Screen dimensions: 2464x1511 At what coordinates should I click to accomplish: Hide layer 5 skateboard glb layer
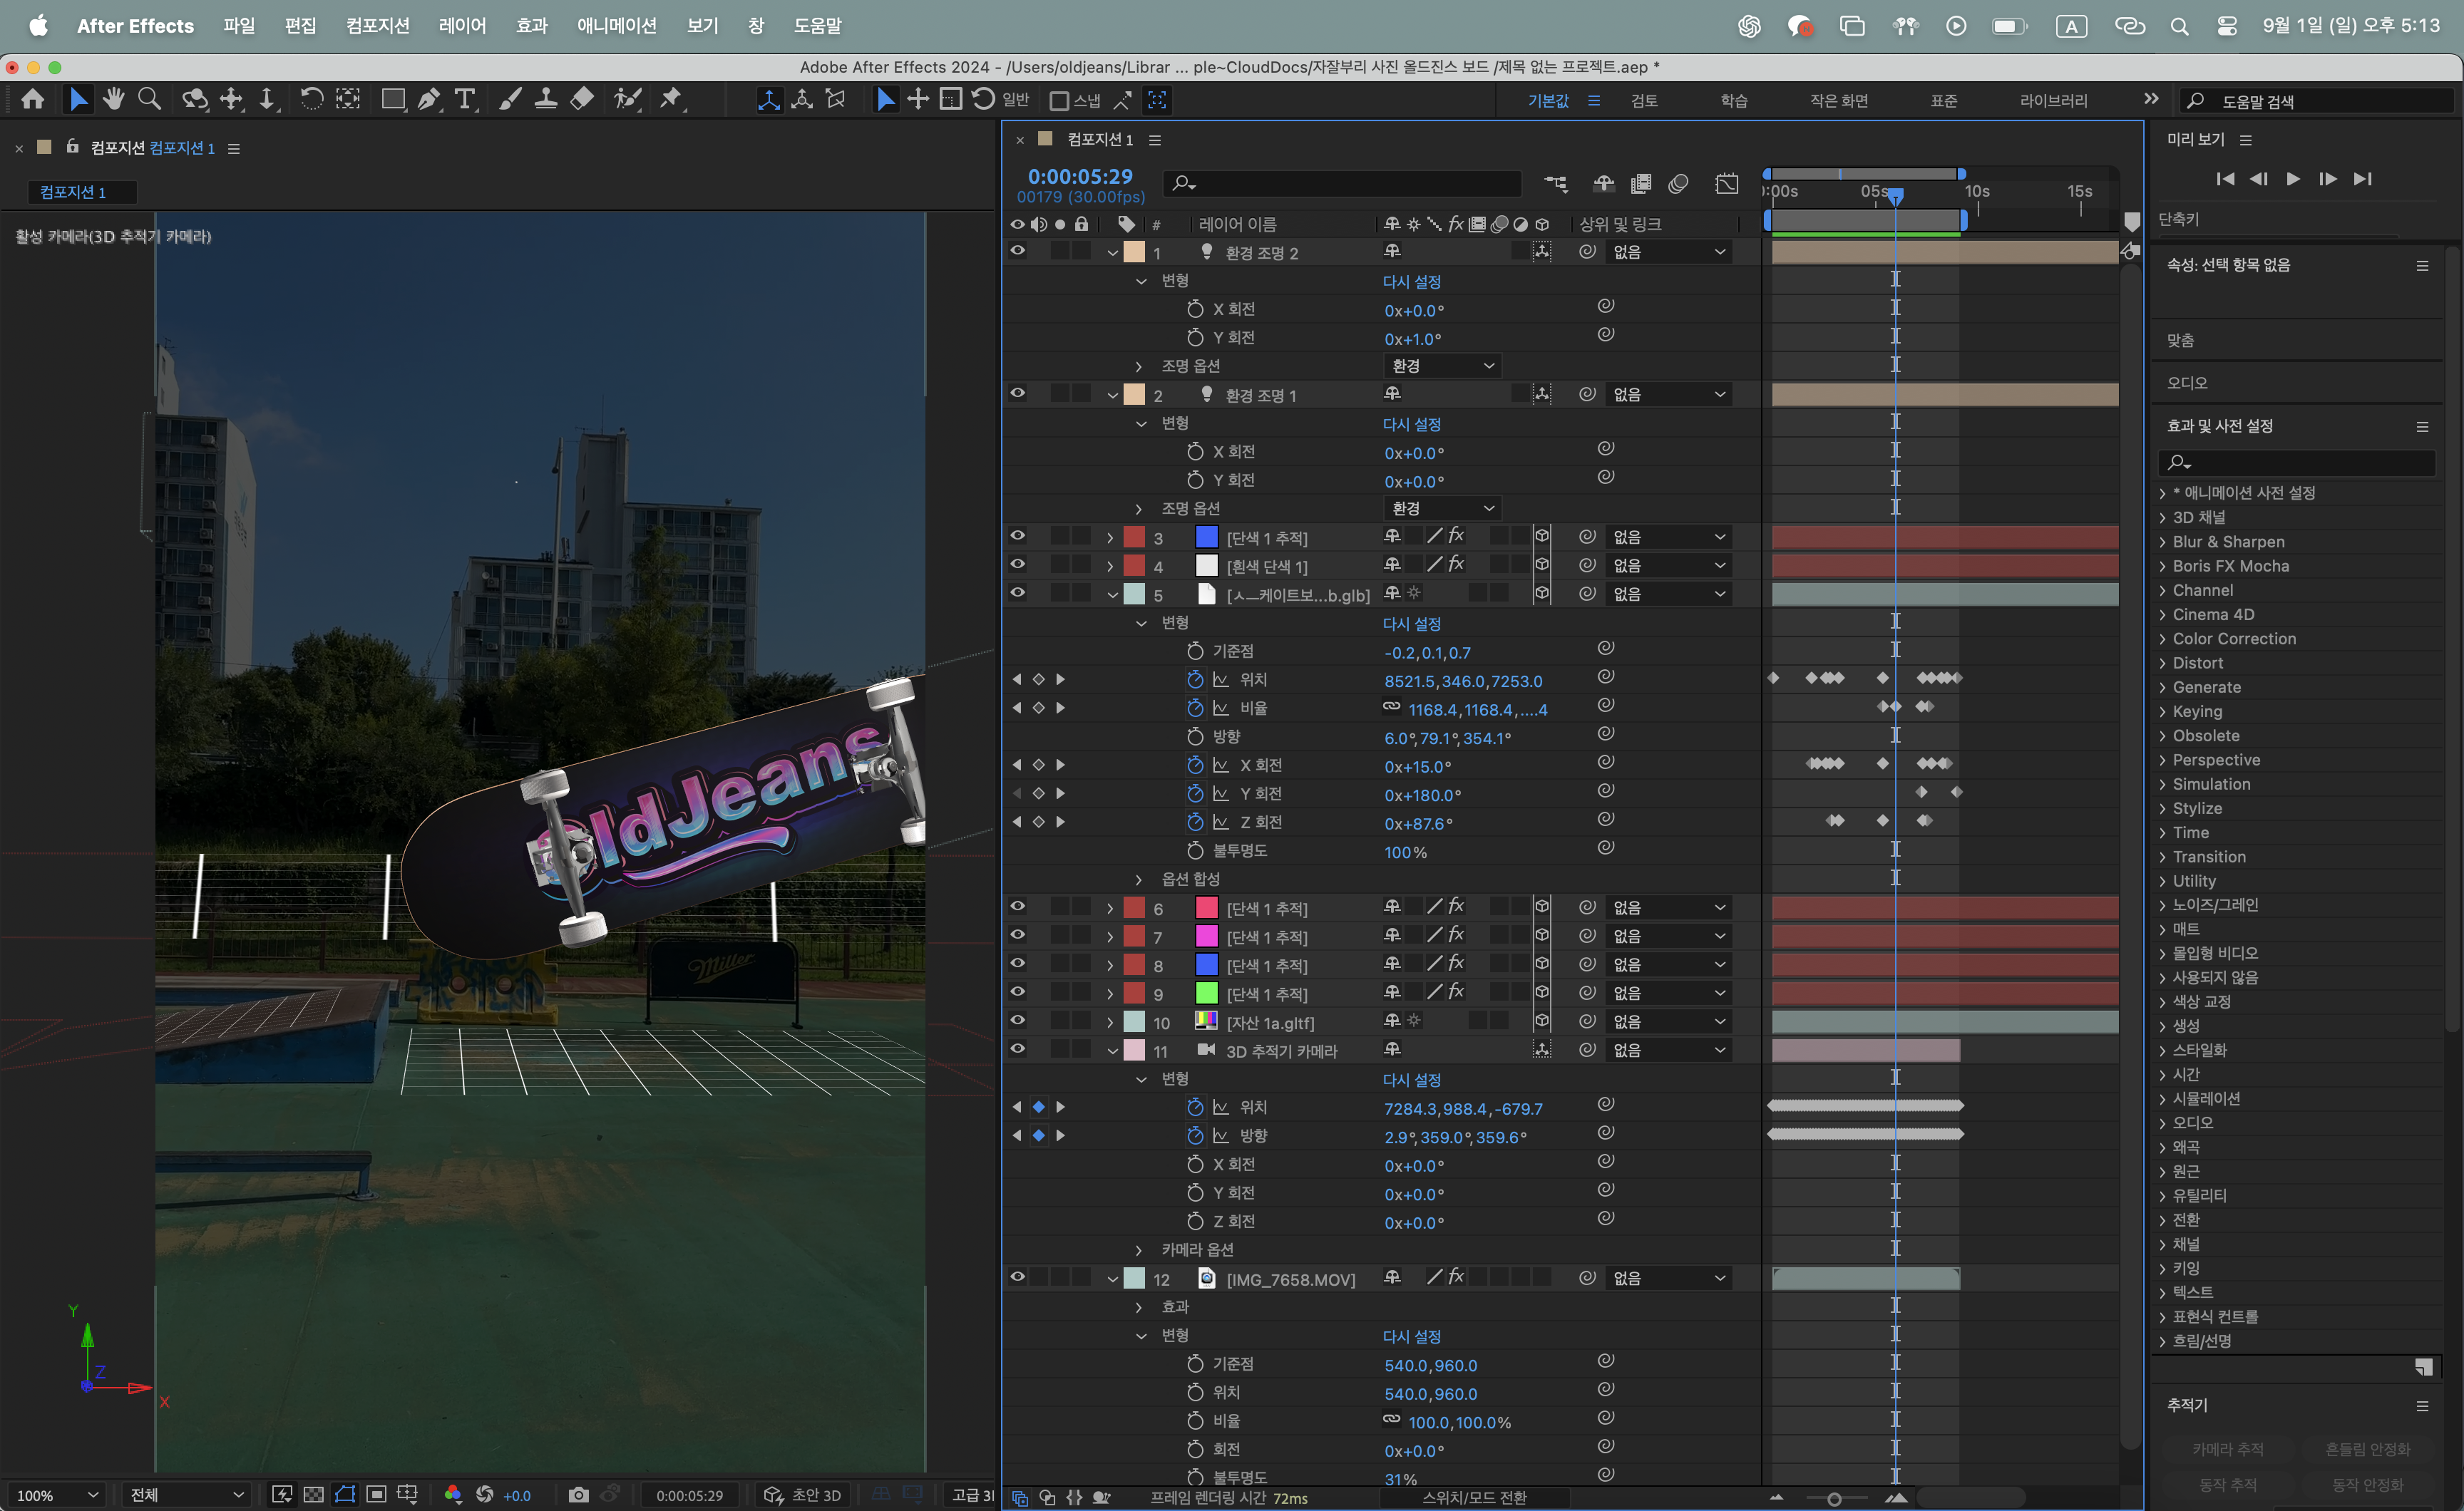(1017, 593)
